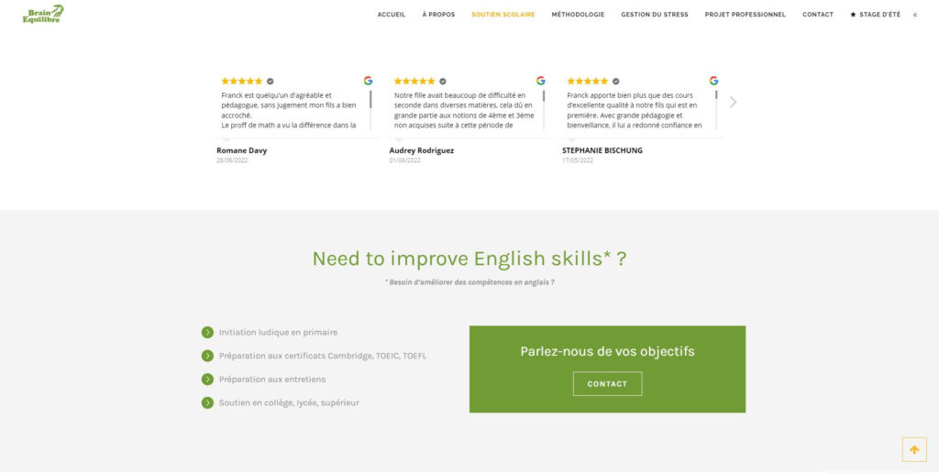939x474 pixels.
Task: Click the scrollbar in Romane Davy's review text
Action: coord(370,110)
